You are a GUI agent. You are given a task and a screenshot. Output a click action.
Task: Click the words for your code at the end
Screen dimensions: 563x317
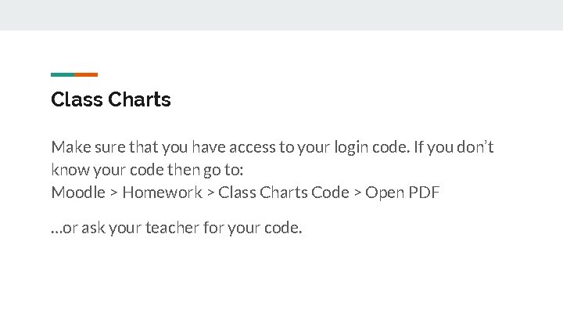[253, 229]
